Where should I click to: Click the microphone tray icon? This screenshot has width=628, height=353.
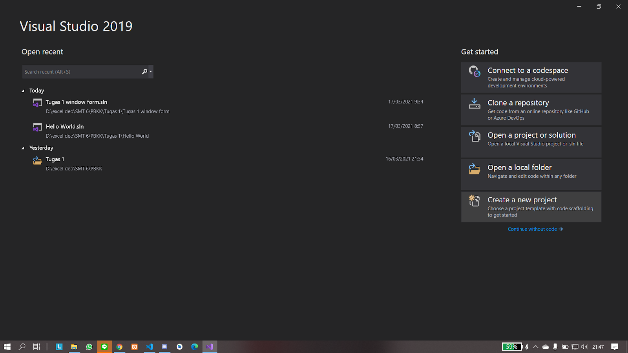coord(555,347)
